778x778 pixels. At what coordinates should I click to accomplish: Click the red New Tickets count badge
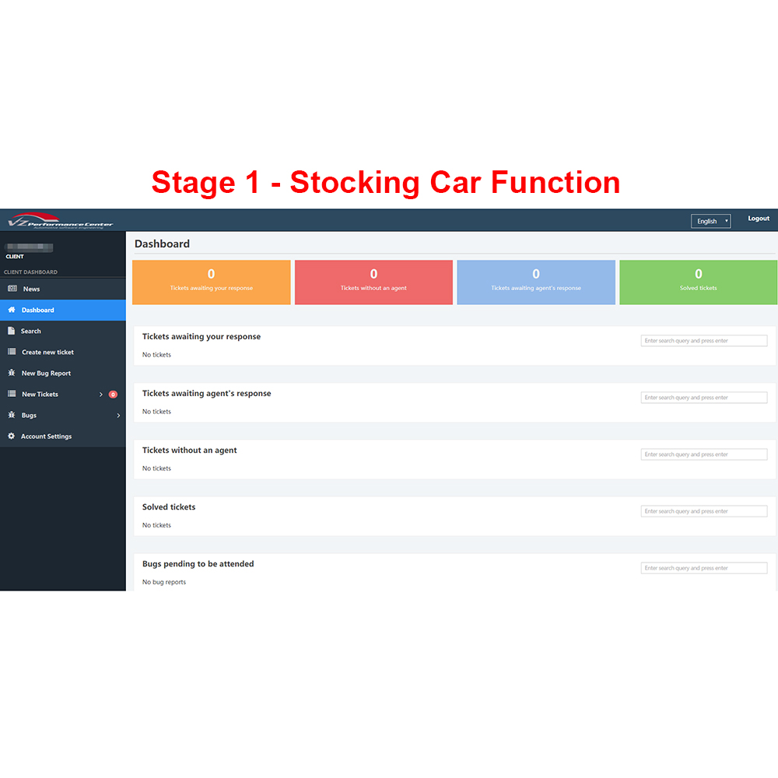tap(113, 394)
